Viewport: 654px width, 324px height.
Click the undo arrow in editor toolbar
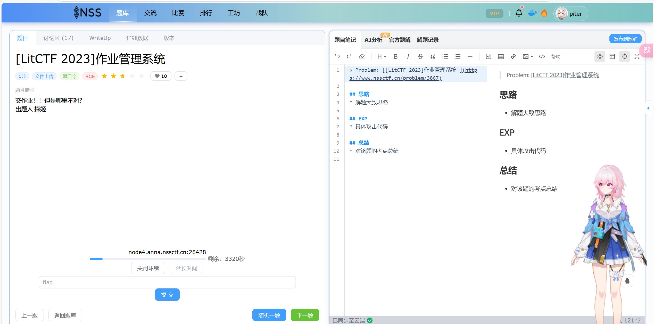pos(337,56)
